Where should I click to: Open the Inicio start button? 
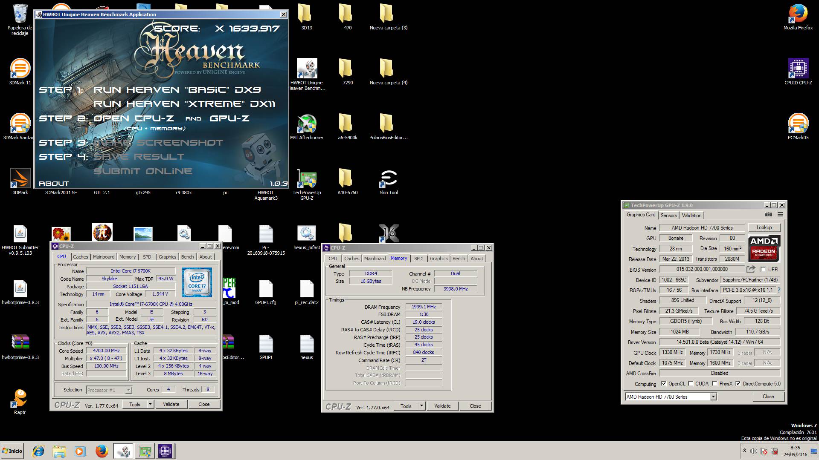pyautogui.click(x=12, y=451)
